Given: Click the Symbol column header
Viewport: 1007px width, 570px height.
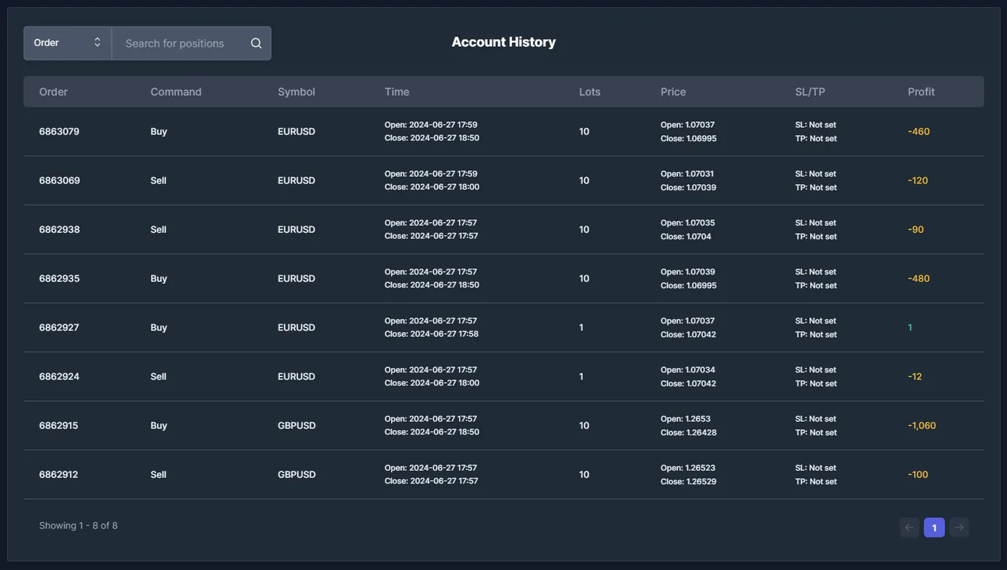Looking at the screenshot, I should click(296, 92).
